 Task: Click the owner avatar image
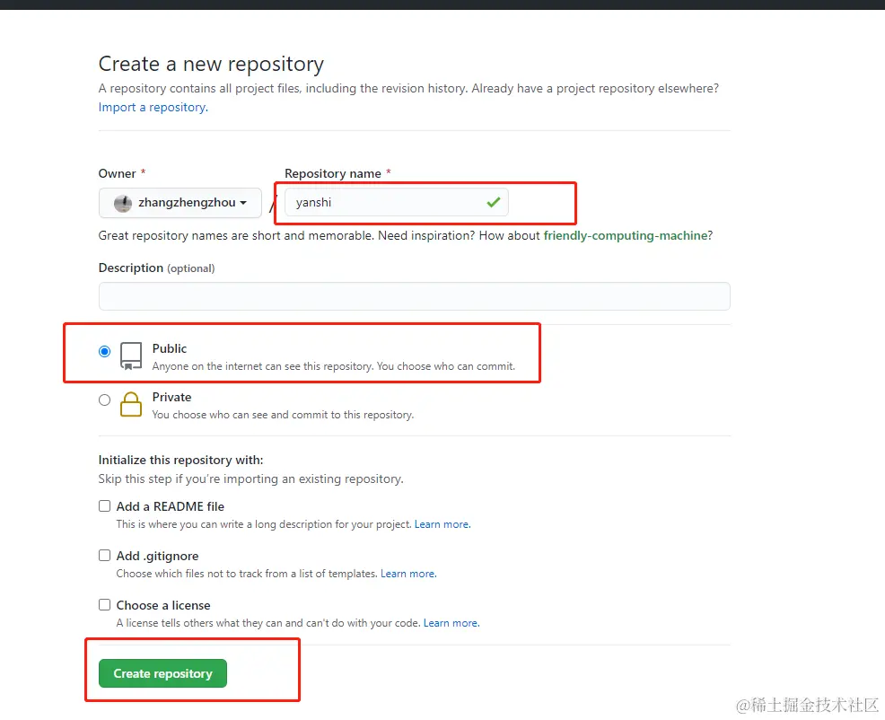click(123, 203)
